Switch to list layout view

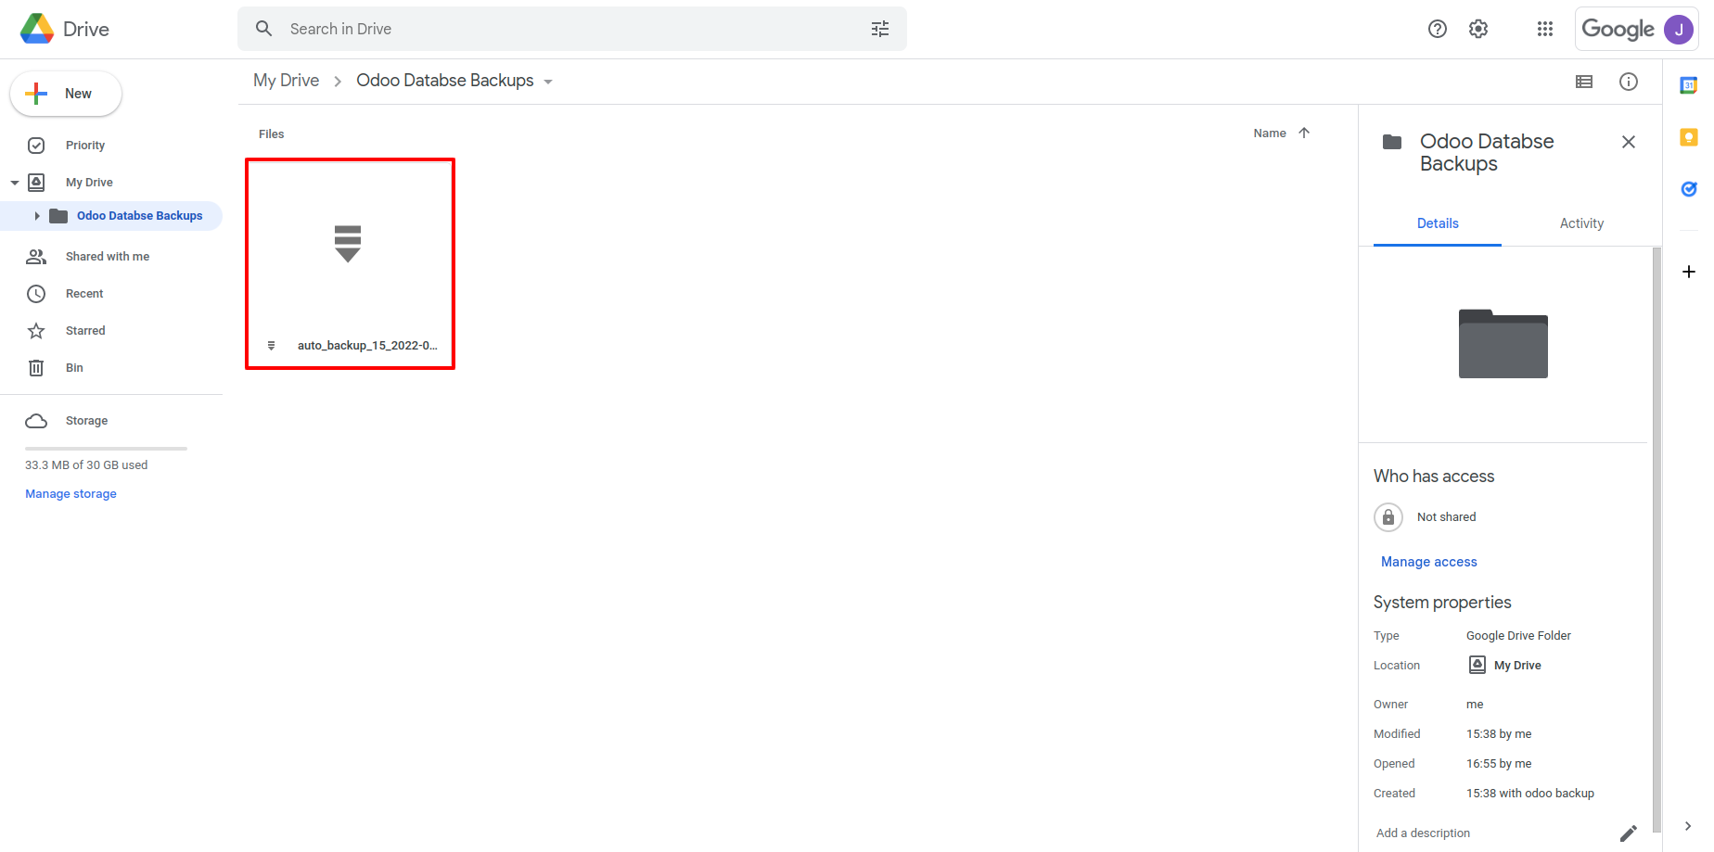point(1584,82)
